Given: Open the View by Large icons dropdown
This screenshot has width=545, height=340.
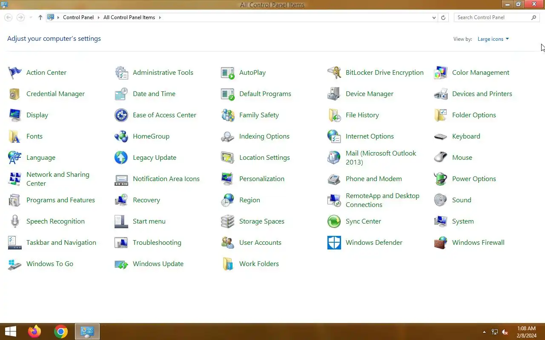Looking at the screenshot, I should (x=493, y=39).
